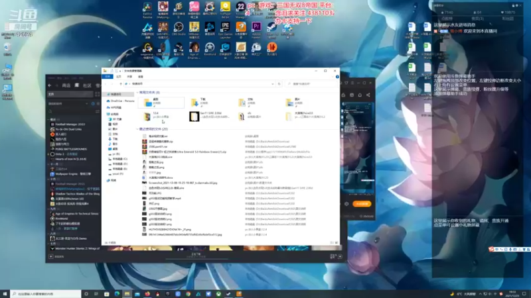Select OneDrive - Personal in navigation pane
531x298 pixels.
click(120, 101)
